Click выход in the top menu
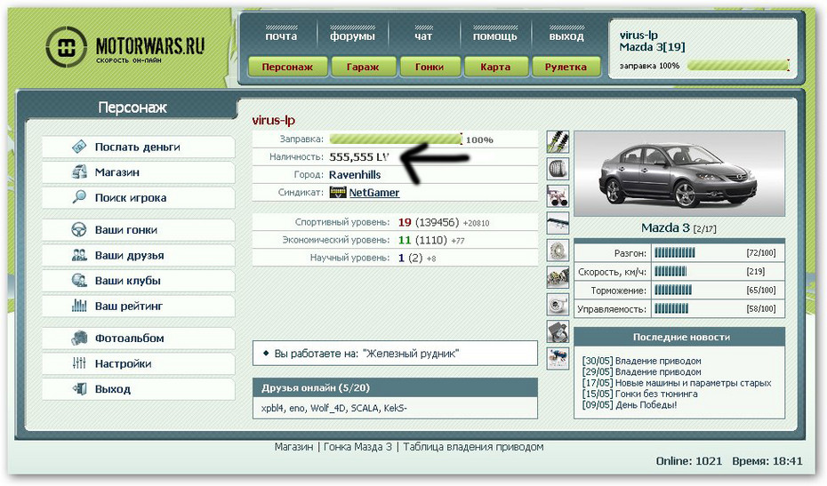The height and width of the screenshot is (486, 827). tap(566, 36)
